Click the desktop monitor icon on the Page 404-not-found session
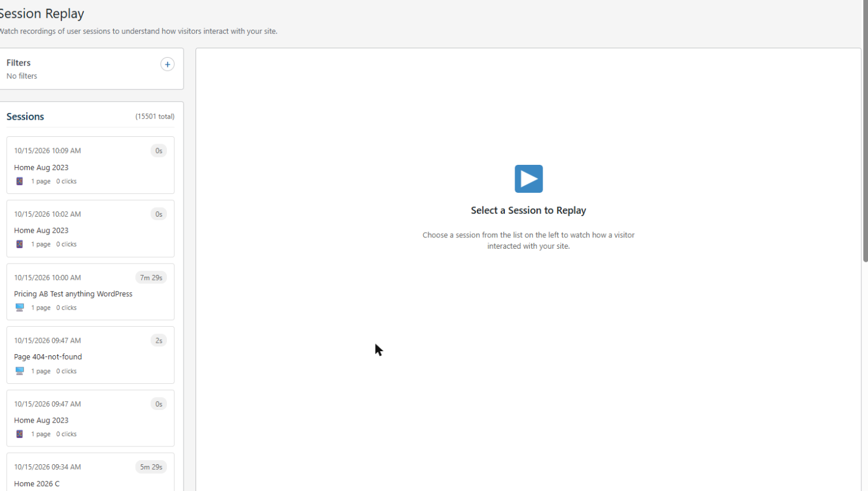 point(20,371)
